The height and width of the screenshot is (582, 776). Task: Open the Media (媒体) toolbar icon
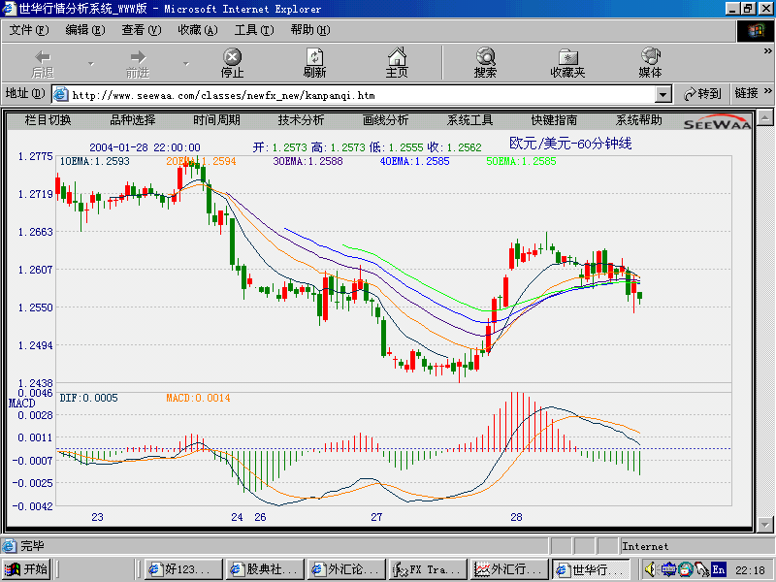pos(650,56)
